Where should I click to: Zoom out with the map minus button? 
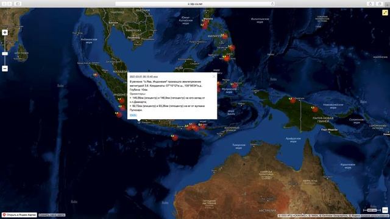click(x=5, y=68)
